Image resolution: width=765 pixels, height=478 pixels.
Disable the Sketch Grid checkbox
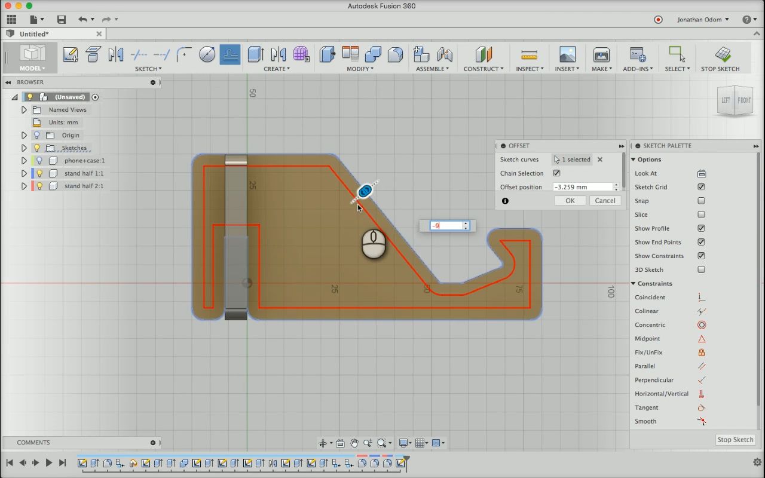701,187
